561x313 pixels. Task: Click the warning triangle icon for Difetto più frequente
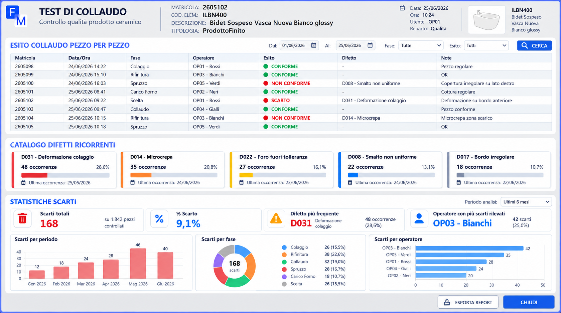click(x=276, y=219)
